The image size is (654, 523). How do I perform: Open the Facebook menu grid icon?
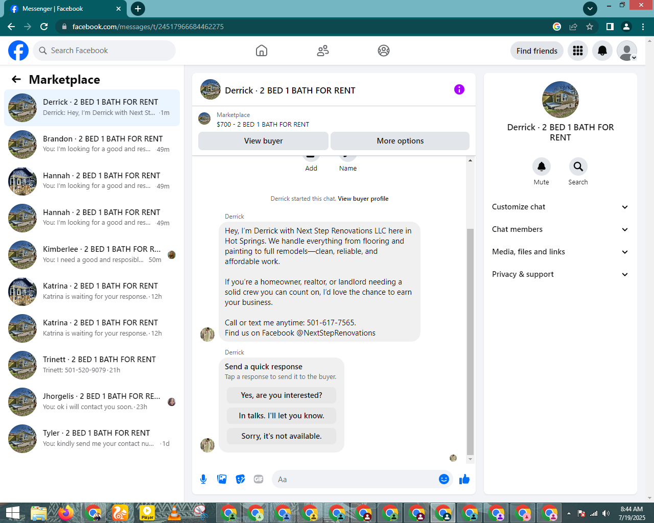click(578, 51)
